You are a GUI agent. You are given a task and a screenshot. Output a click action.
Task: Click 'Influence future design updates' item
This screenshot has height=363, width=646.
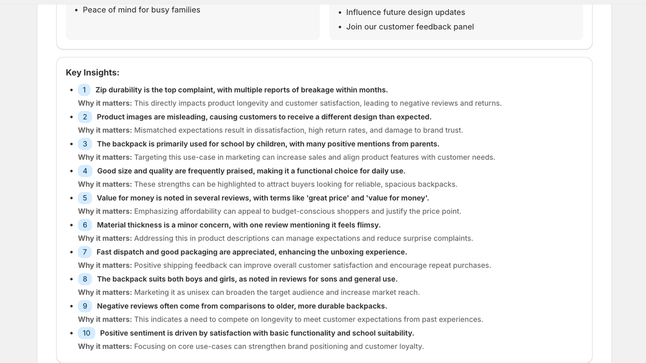(x=406, y=12)
